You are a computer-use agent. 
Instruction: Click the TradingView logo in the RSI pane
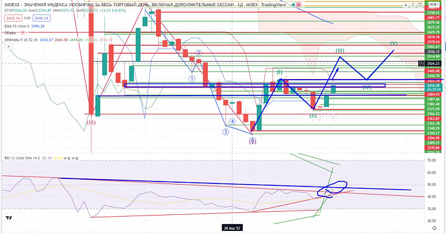pyautogui.click(x=9, y=218)
